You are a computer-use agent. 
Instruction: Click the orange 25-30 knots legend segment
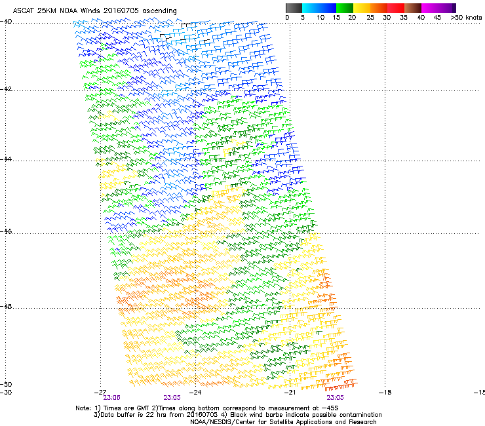pyautogui.click(x=379, y=8)
